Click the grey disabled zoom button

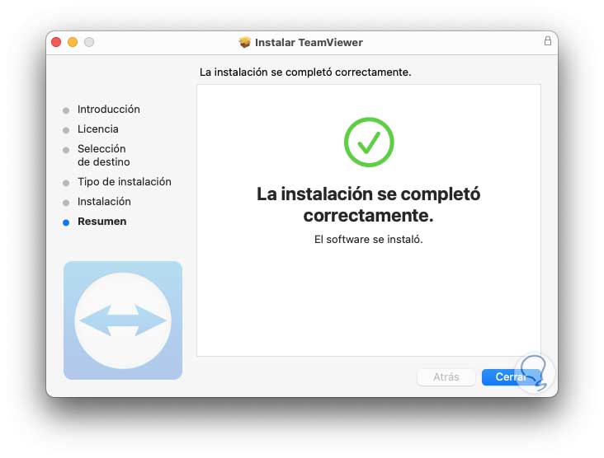pyautogui.click(x=89, y=42)
